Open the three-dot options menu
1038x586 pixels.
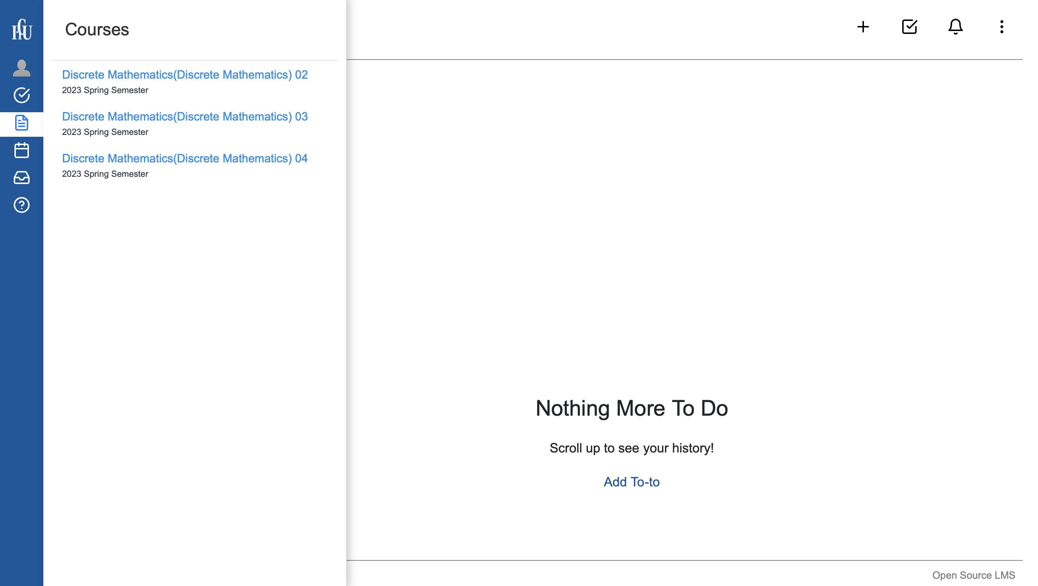tap(1001, 27)
